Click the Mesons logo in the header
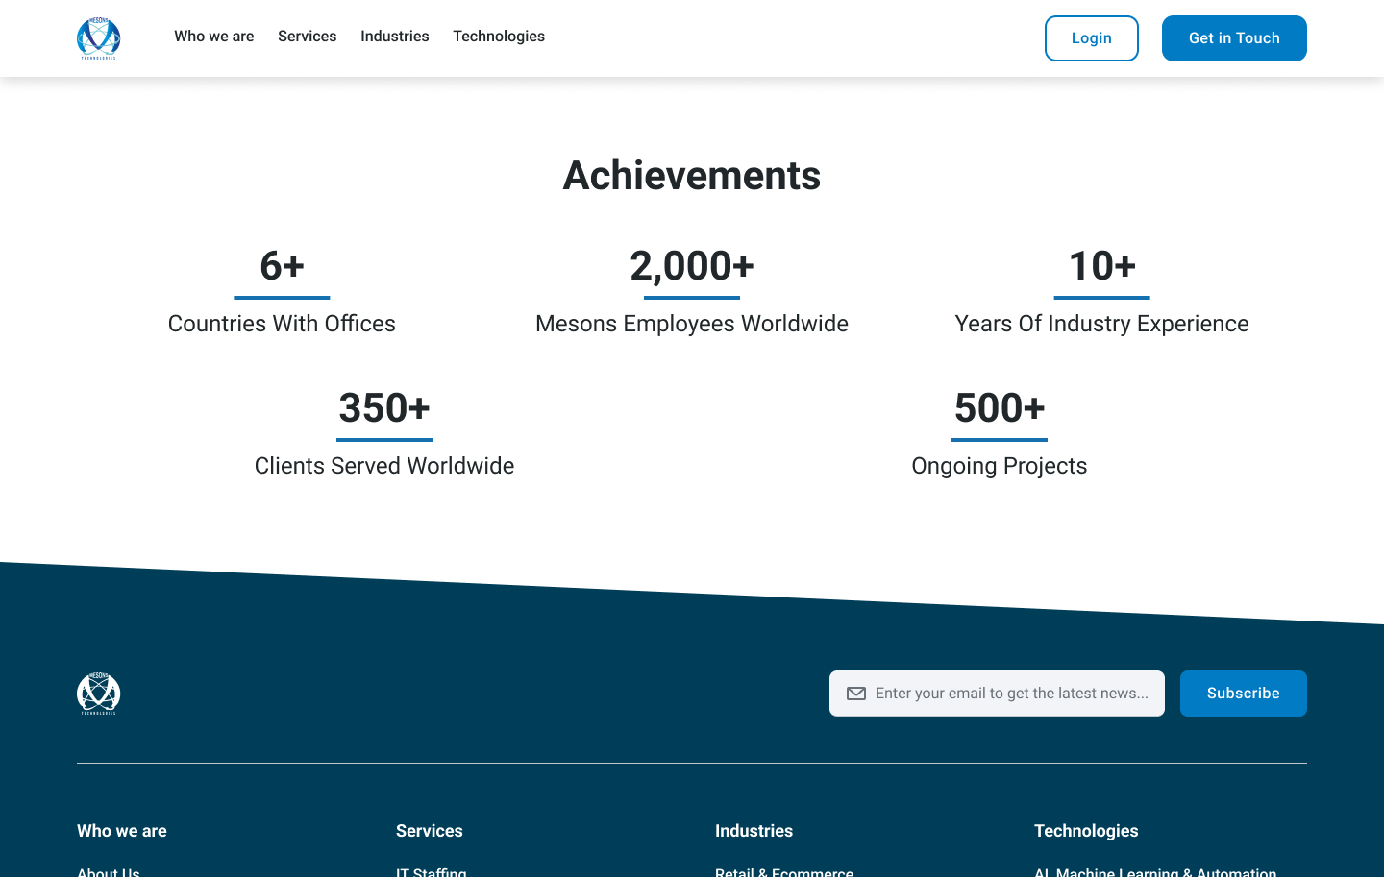This screenshot has height=877, width=1384. (x=98, y=38)
